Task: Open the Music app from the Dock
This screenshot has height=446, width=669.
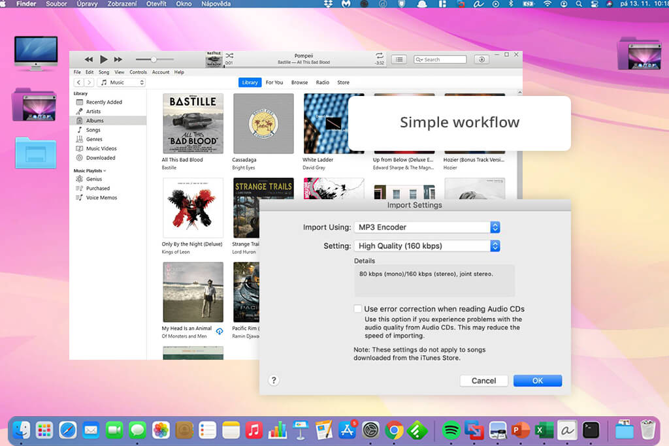Action: [x=254, y=430]
